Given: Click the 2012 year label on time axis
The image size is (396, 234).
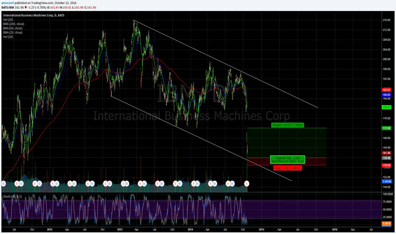Looking at the screenshot, I should point(49,230).
